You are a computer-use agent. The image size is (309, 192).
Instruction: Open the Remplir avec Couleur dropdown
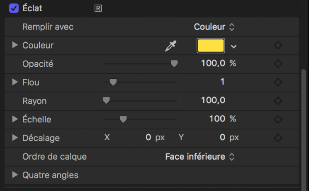coord(214,27)
